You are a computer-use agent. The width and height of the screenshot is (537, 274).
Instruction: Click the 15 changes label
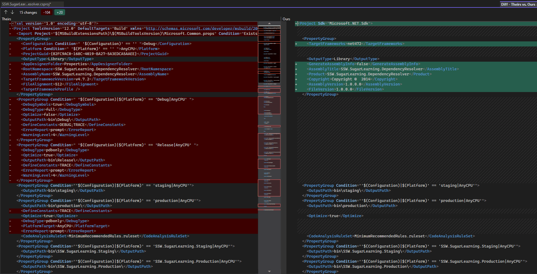coord(28,13)
